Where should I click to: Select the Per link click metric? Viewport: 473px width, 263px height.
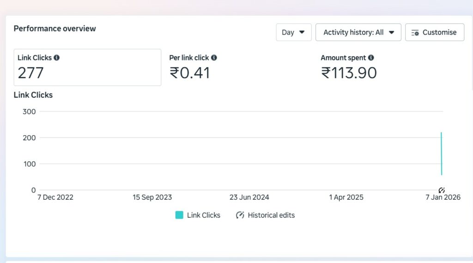pyautogui.click(x=193, y=67)
